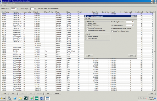The width and height of the screenshot is (157, 101).
Task: Select batch row 000203
Action: [77, 84]
